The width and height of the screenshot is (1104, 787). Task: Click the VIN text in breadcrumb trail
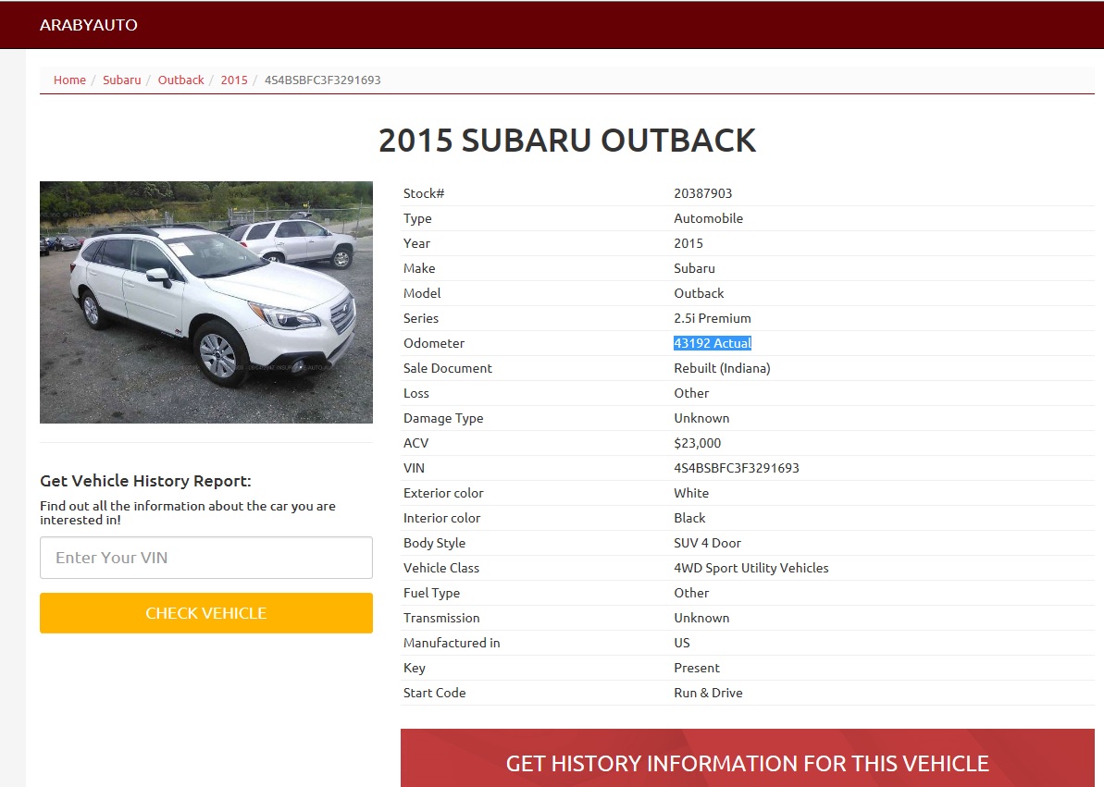click(x=322, y=80)
